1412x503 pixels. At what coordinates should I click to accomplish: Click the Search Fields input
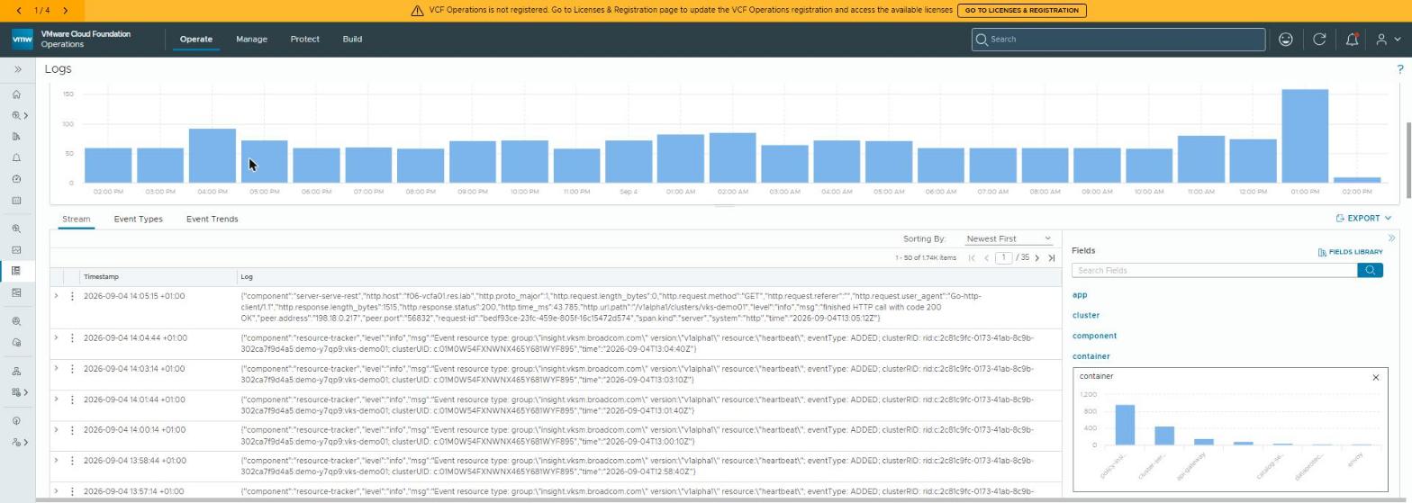1214,270
